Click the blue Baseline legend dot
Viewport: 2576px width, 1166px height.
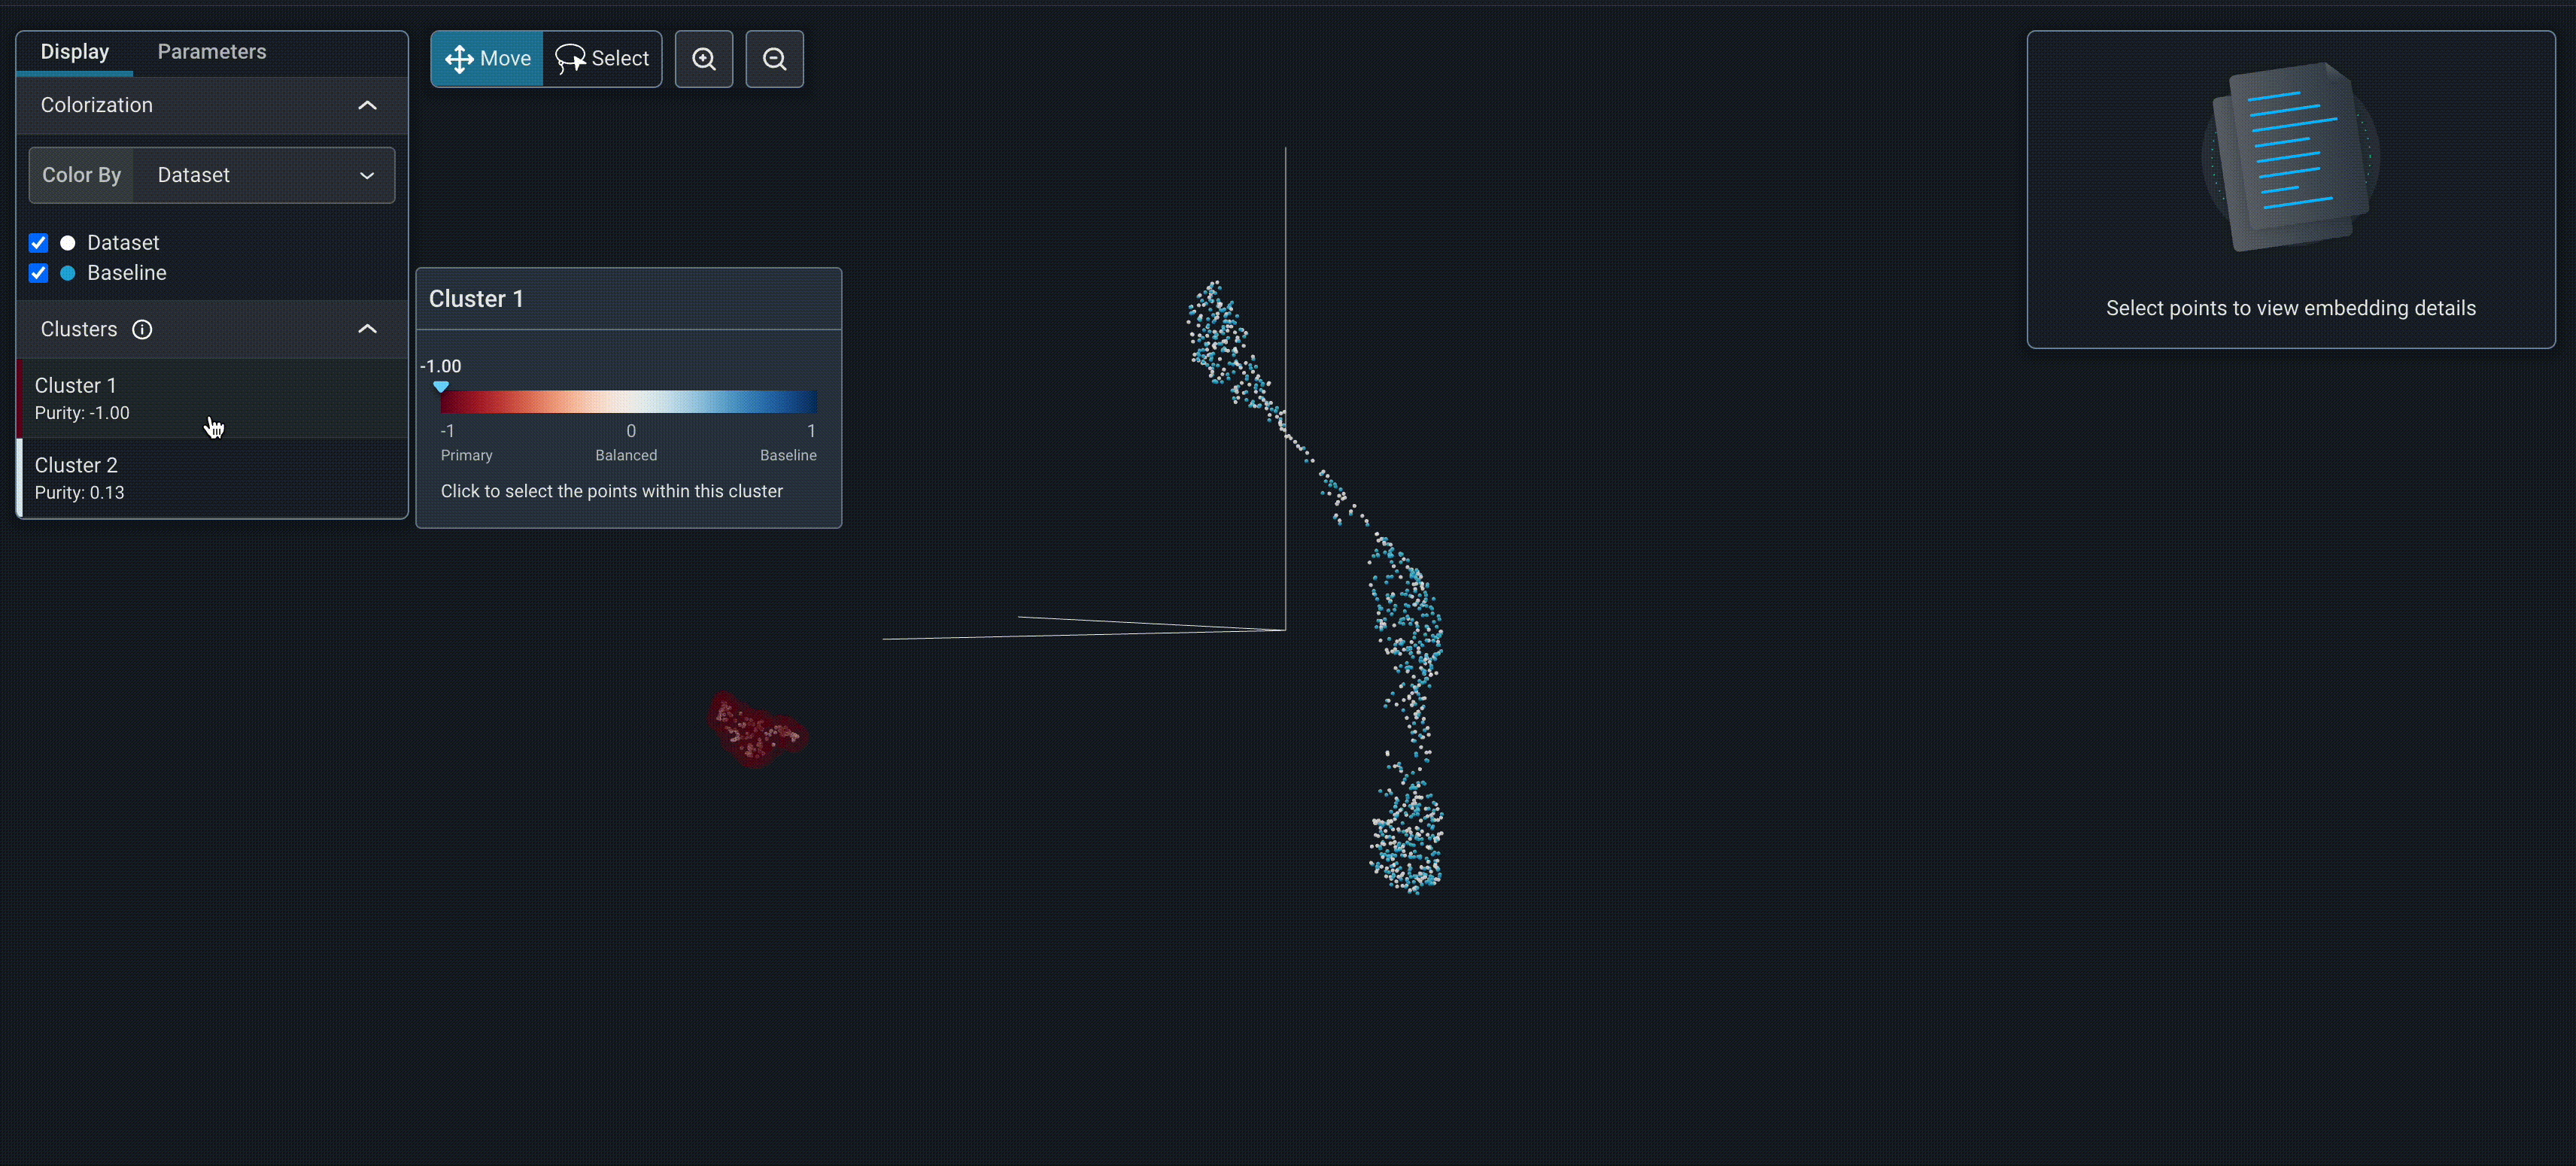[68, 273]
